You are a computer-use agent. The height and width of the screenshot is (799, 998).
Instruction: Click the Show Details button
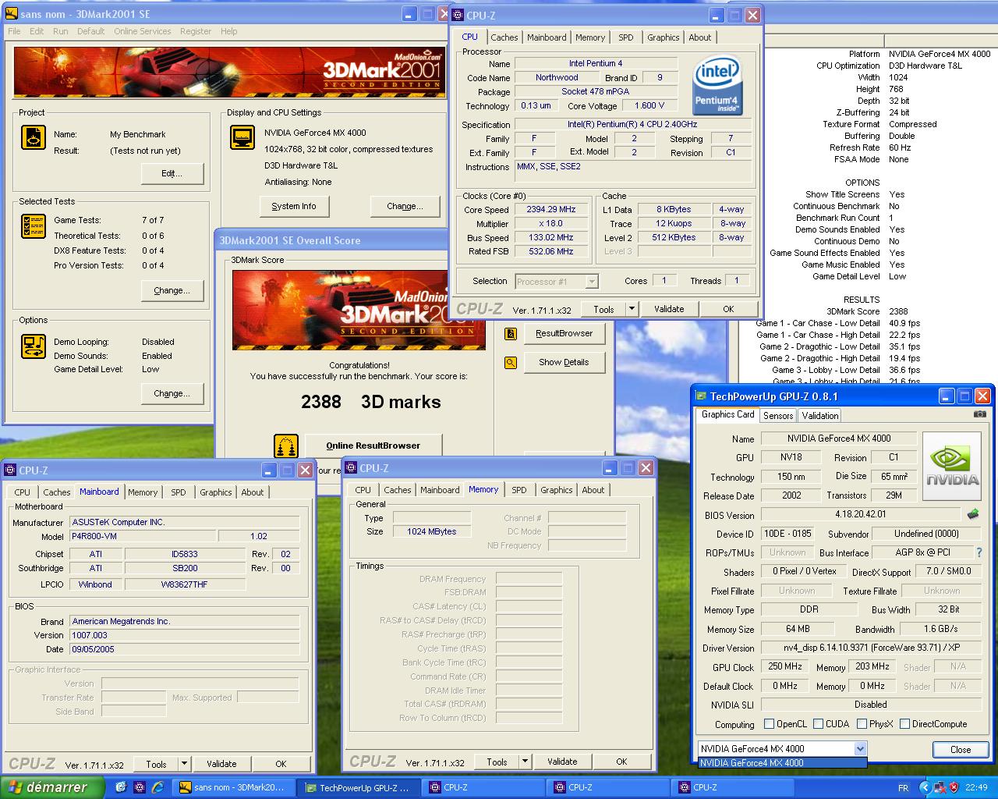click(564, 362)
